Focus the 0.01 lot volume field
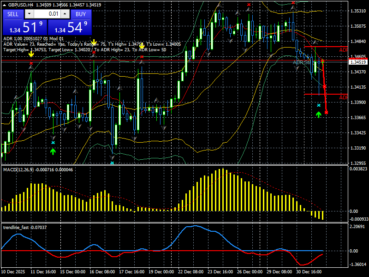 pyautogui.click(x=47, y=14)
